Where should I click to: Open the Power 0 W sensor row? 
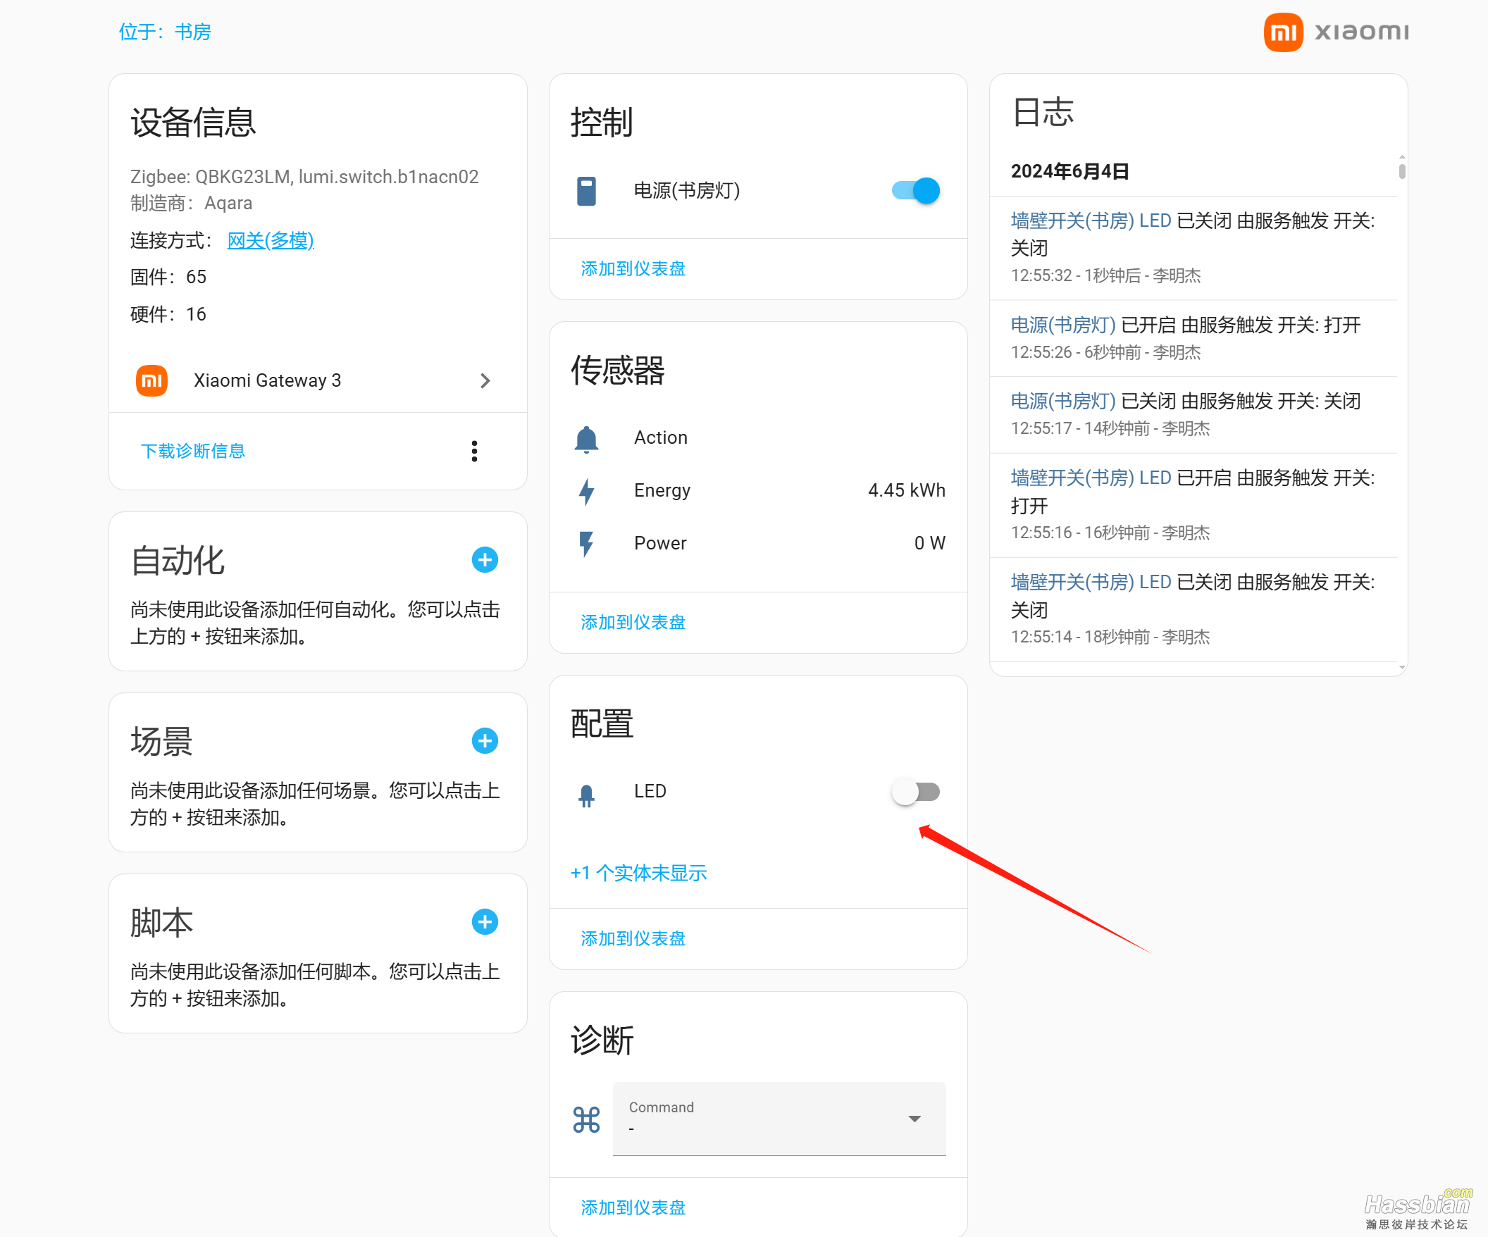click(758, 542)
